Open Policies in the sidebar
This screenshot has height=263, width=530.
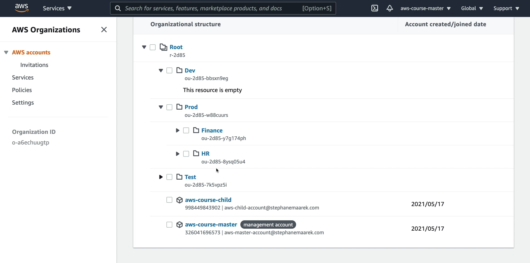(x=22, y=90)
